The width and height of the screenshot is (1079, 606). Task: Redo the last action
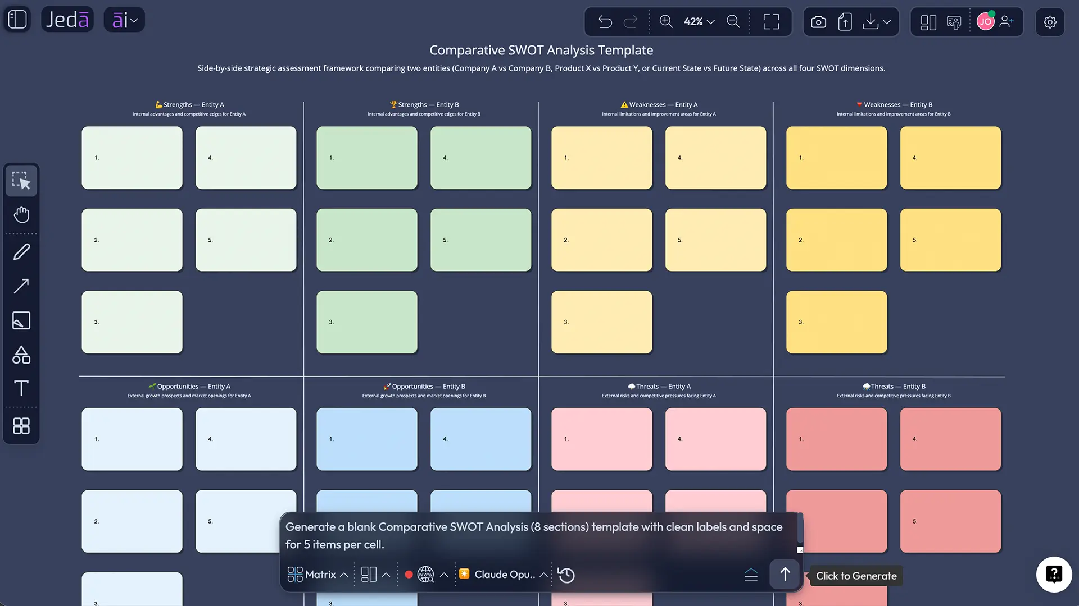point(631,22)
